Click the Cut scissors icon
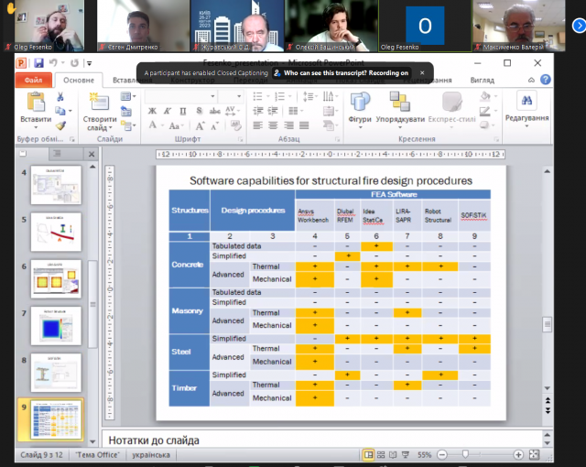This screenshot has width=586, height=467. (60, 97)
